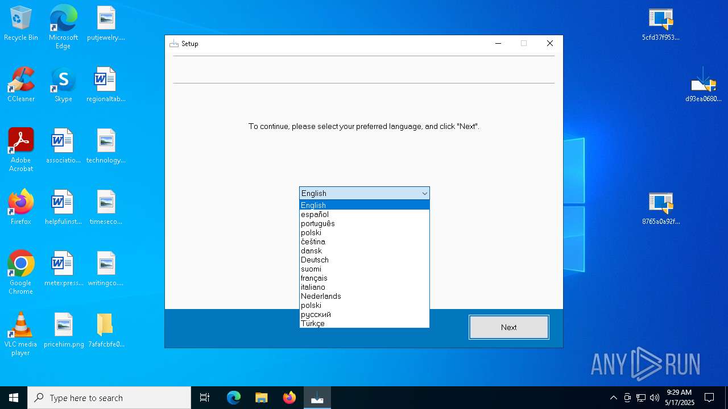Click the Next button

click(509, 327)
